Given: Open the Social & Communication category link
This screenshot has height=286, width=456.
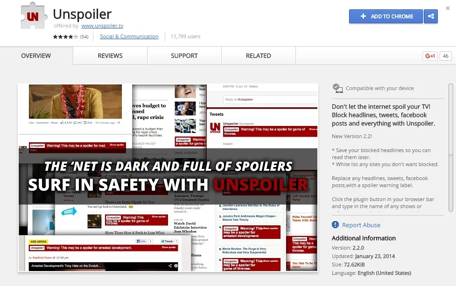Looking at the screenshot, I should tap(129, 36).
